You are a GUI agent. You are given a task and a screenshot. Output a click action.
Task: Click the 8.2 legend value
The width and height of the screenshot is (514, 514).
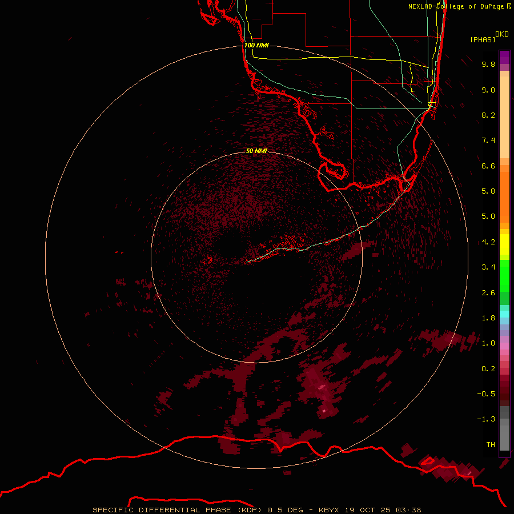pos(488,115)
